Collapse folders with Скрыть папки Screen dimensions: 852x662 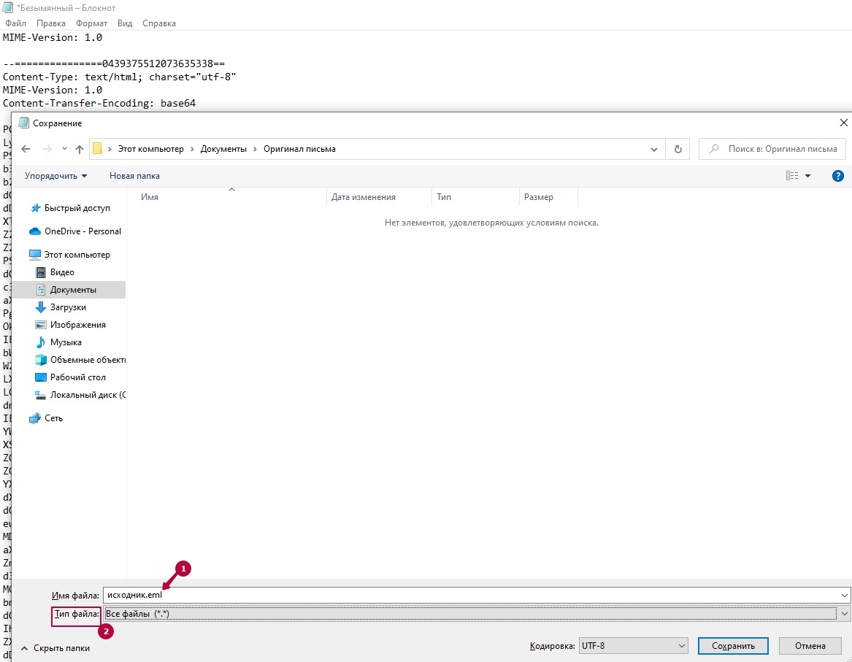click(x=55, y=648)
